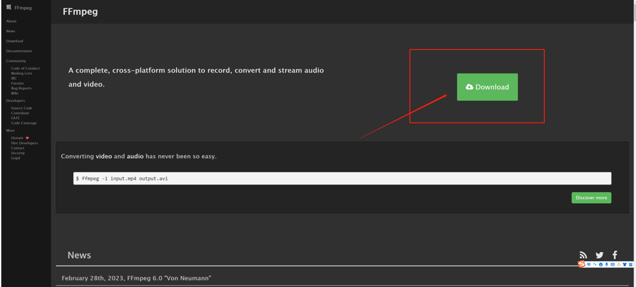Click the FFmpeg 6.0 "Von Neumann" news headline

coord(136,278)
